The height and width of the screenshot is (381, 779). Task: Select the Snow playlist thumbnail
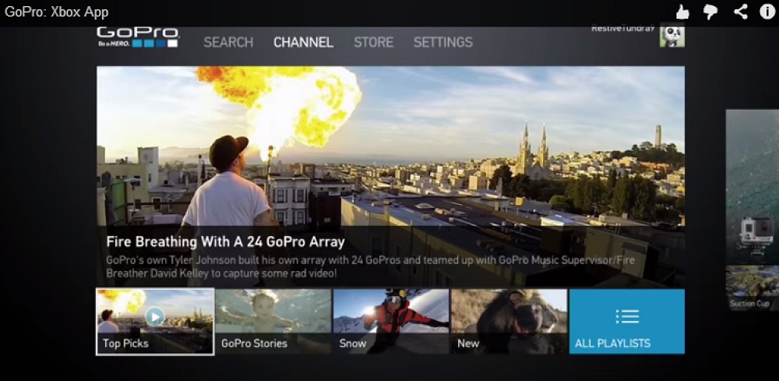391,321
